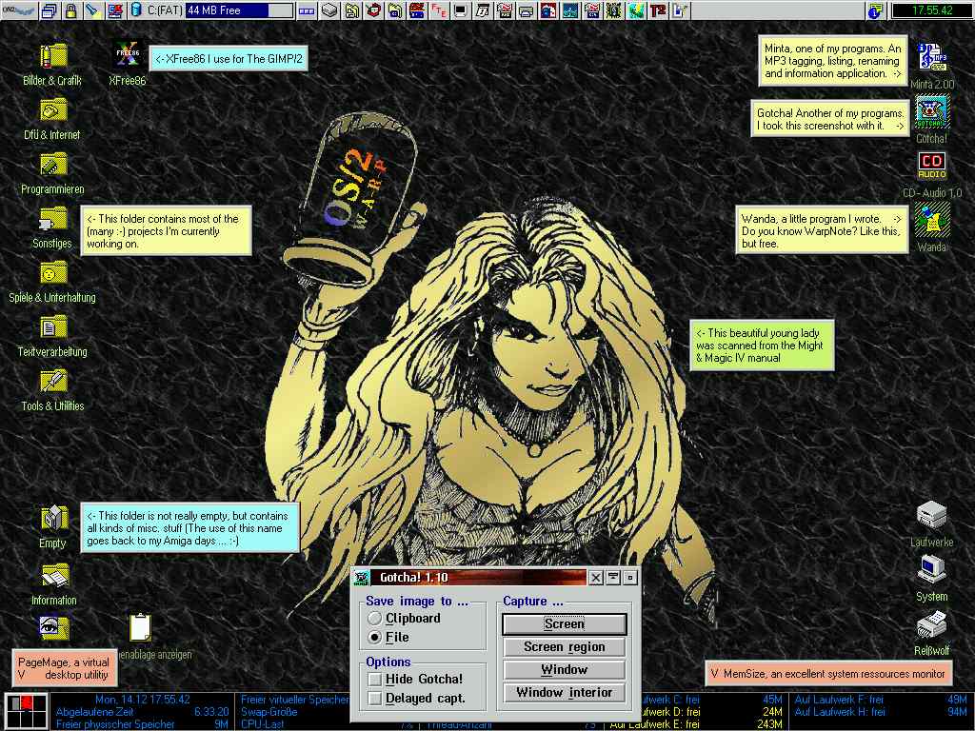Image resolution: width=975 pixels, height=731 pixels.
Task: Select File as save target
Action: click(x=388, y=637)
